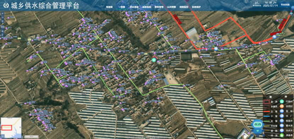
Task: Zoom in with the plus map control
Action: pyautogui.click(x=2, y=14)
